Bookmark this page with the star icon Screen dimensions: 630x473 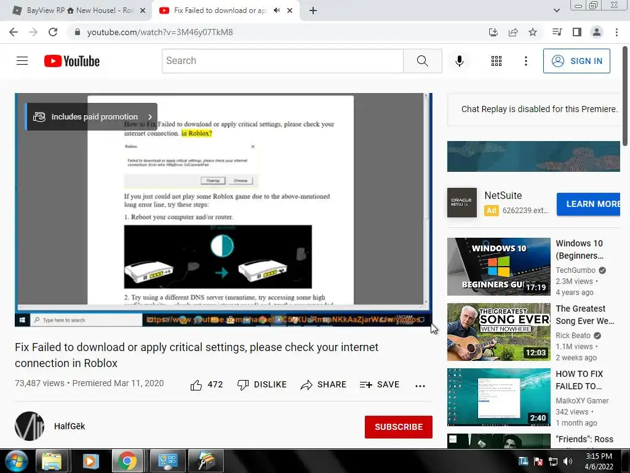tap(533, 32)
